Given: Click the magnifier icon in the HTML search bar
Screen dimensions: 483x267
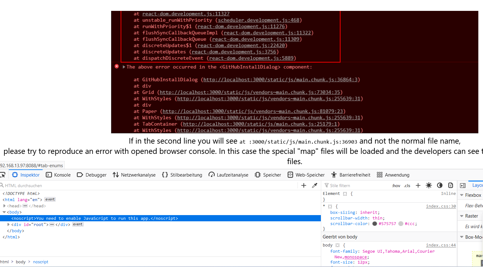Looking at the screenshot, I should pyautogui.click(x=2, y=185).
